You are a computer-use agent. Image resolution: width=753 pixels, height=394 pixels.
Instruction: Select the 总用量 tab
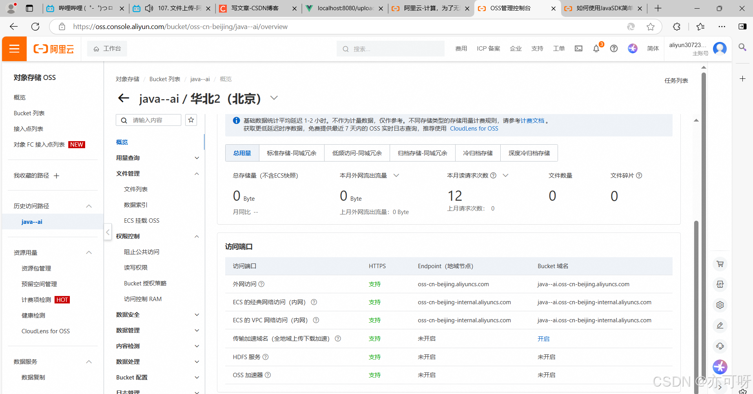[242, 153]
